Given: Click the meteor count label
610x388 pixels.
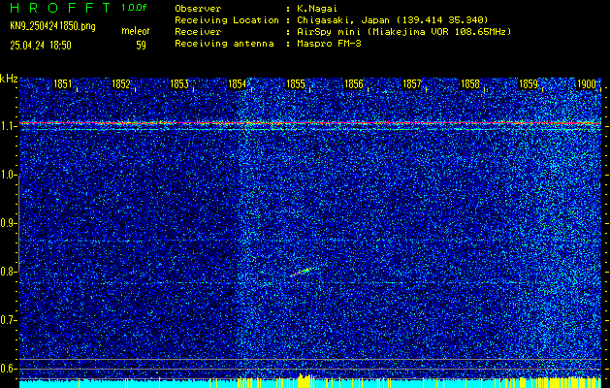Looking at the screenshot, I should coord(136,31).
